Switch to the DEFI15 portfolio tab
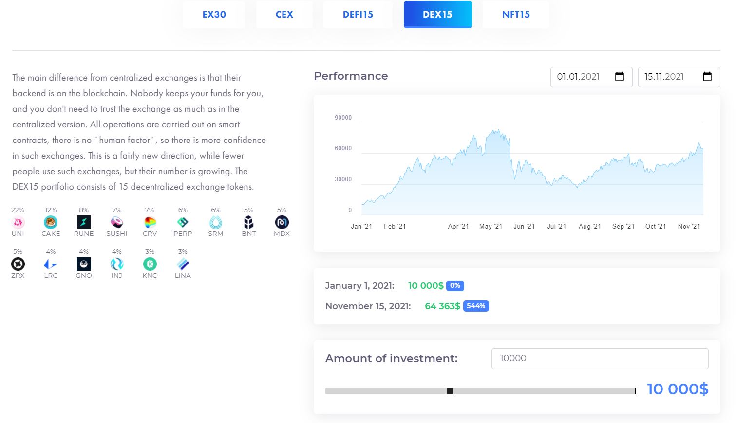 click(x=358, y=15)
